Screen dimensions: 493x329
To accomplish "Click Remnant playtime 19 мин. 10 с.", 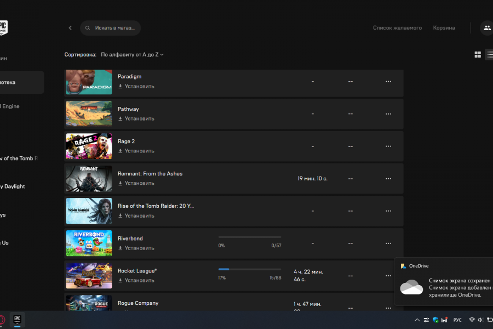I will 313,179.
